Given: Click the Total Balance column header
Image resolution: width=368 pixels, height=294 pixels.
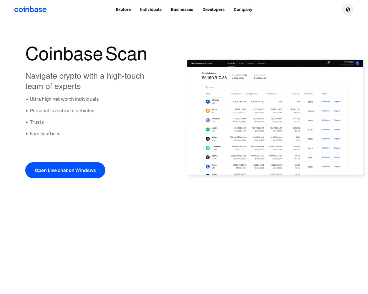Looking at the screenshot, I should [236, 94].
